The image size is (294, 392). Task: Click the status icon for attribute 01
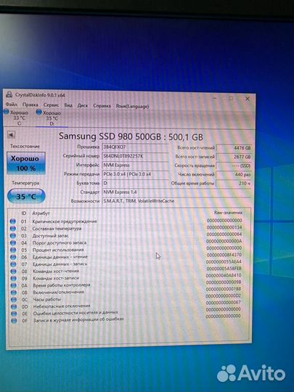(x=13, y=221)
